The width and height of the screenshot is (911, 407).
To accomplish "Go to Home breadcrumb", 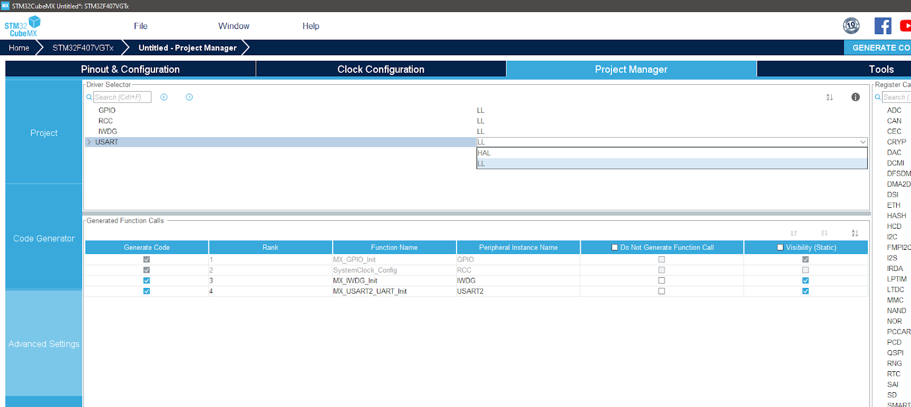I will pyautogui.click(x=19, y=48).
